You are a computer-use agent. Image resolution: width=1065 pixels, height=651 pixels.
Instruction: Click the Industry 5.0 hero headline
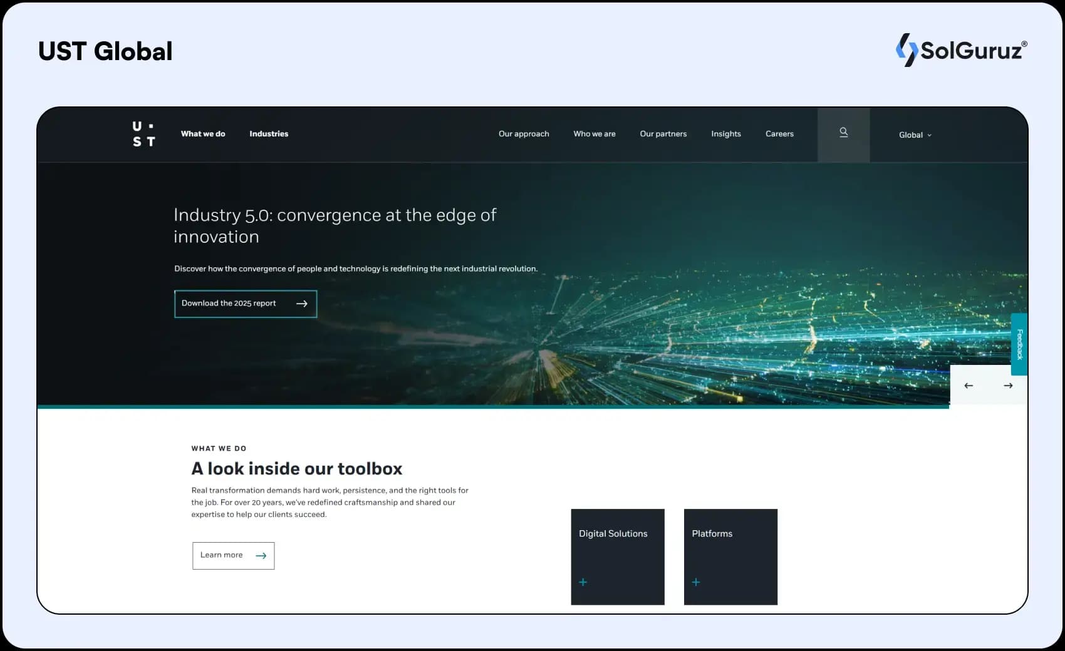tap(335, 226)
